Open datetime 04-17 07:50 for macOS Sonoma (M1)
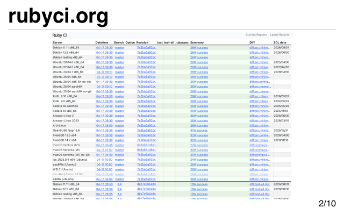The image size is (344, 215). click(x=104, y=150)
